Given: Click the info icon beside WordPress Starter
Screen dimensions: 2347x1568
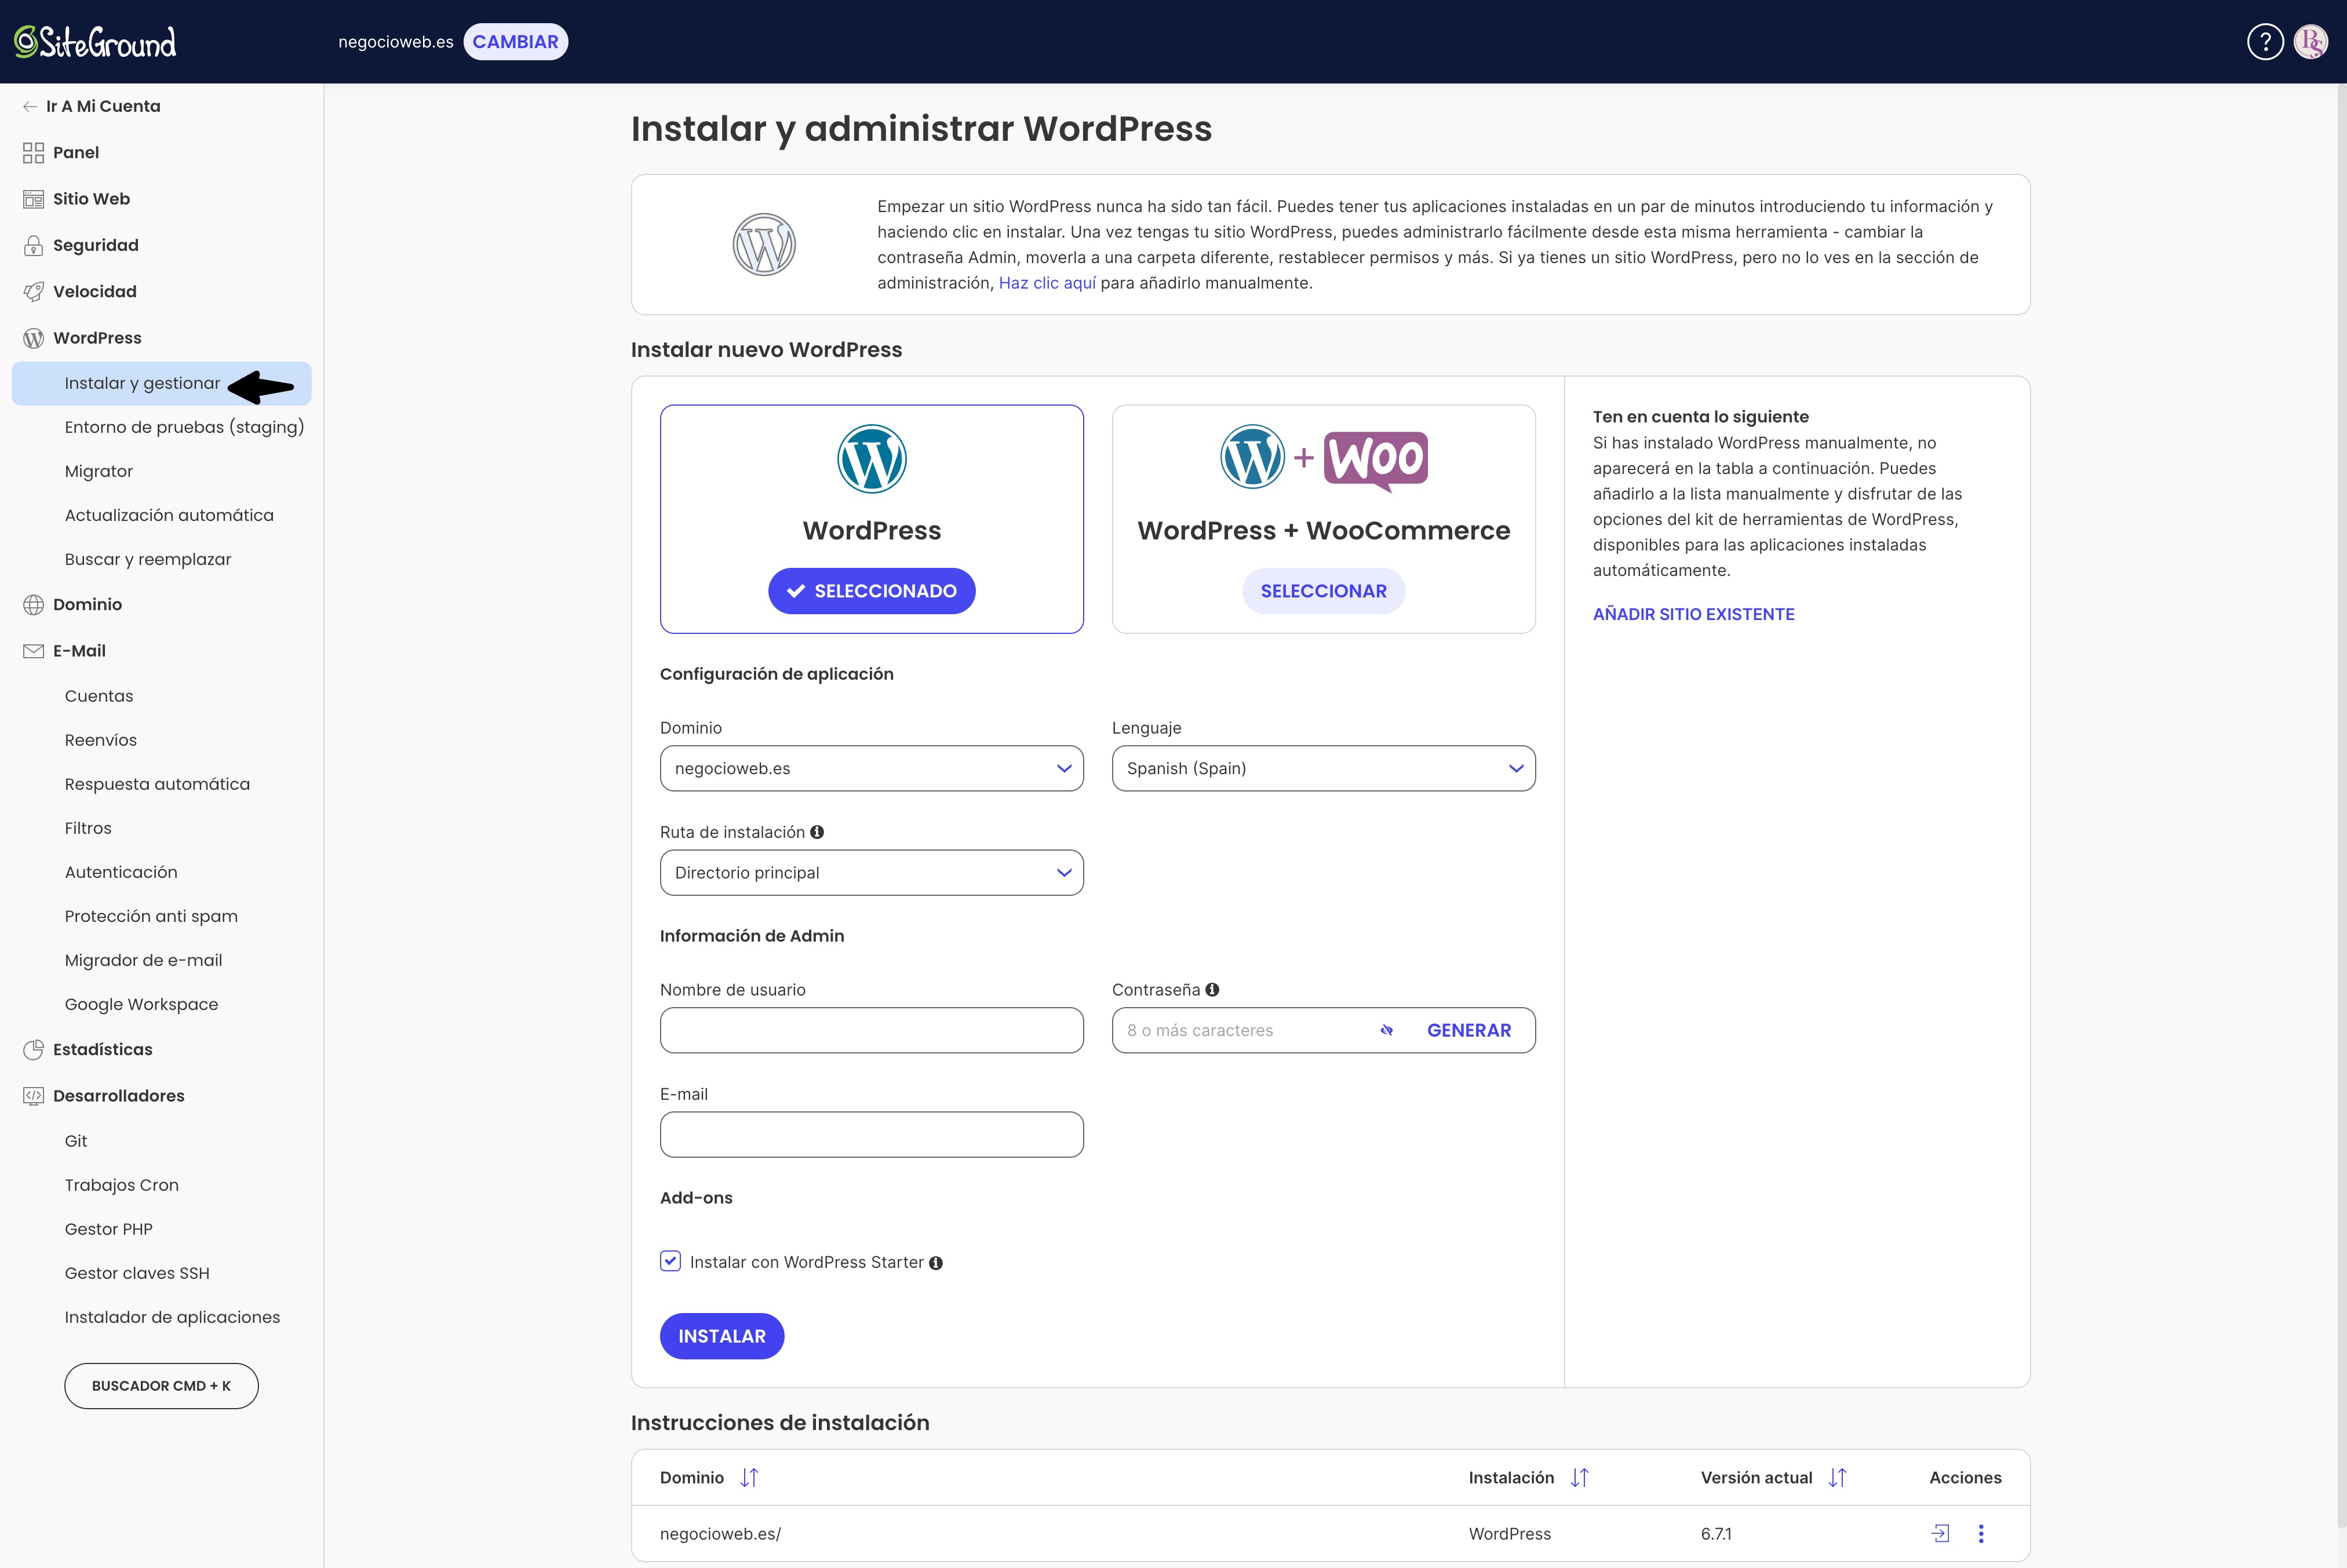Looking at the screenshot, I should 936,1263.
